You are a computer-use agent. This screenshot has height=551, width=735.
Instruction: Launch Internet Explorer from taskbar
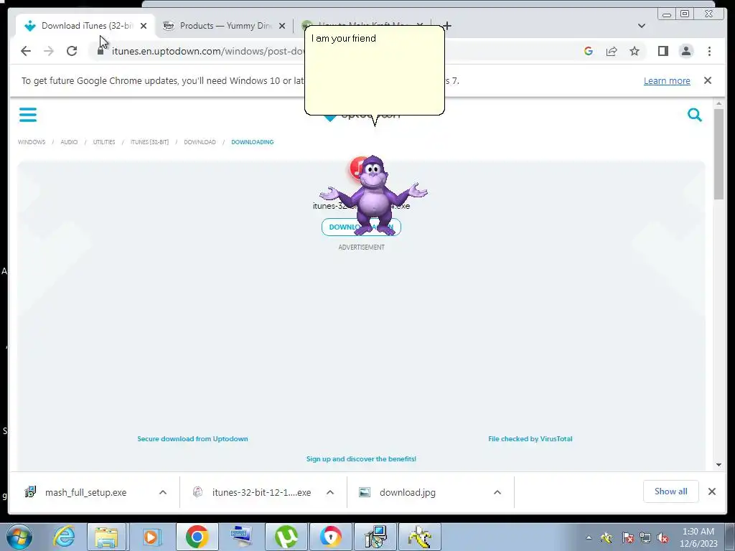pos(64,537)
